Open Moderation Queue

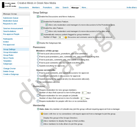click(x=10, y=21)
